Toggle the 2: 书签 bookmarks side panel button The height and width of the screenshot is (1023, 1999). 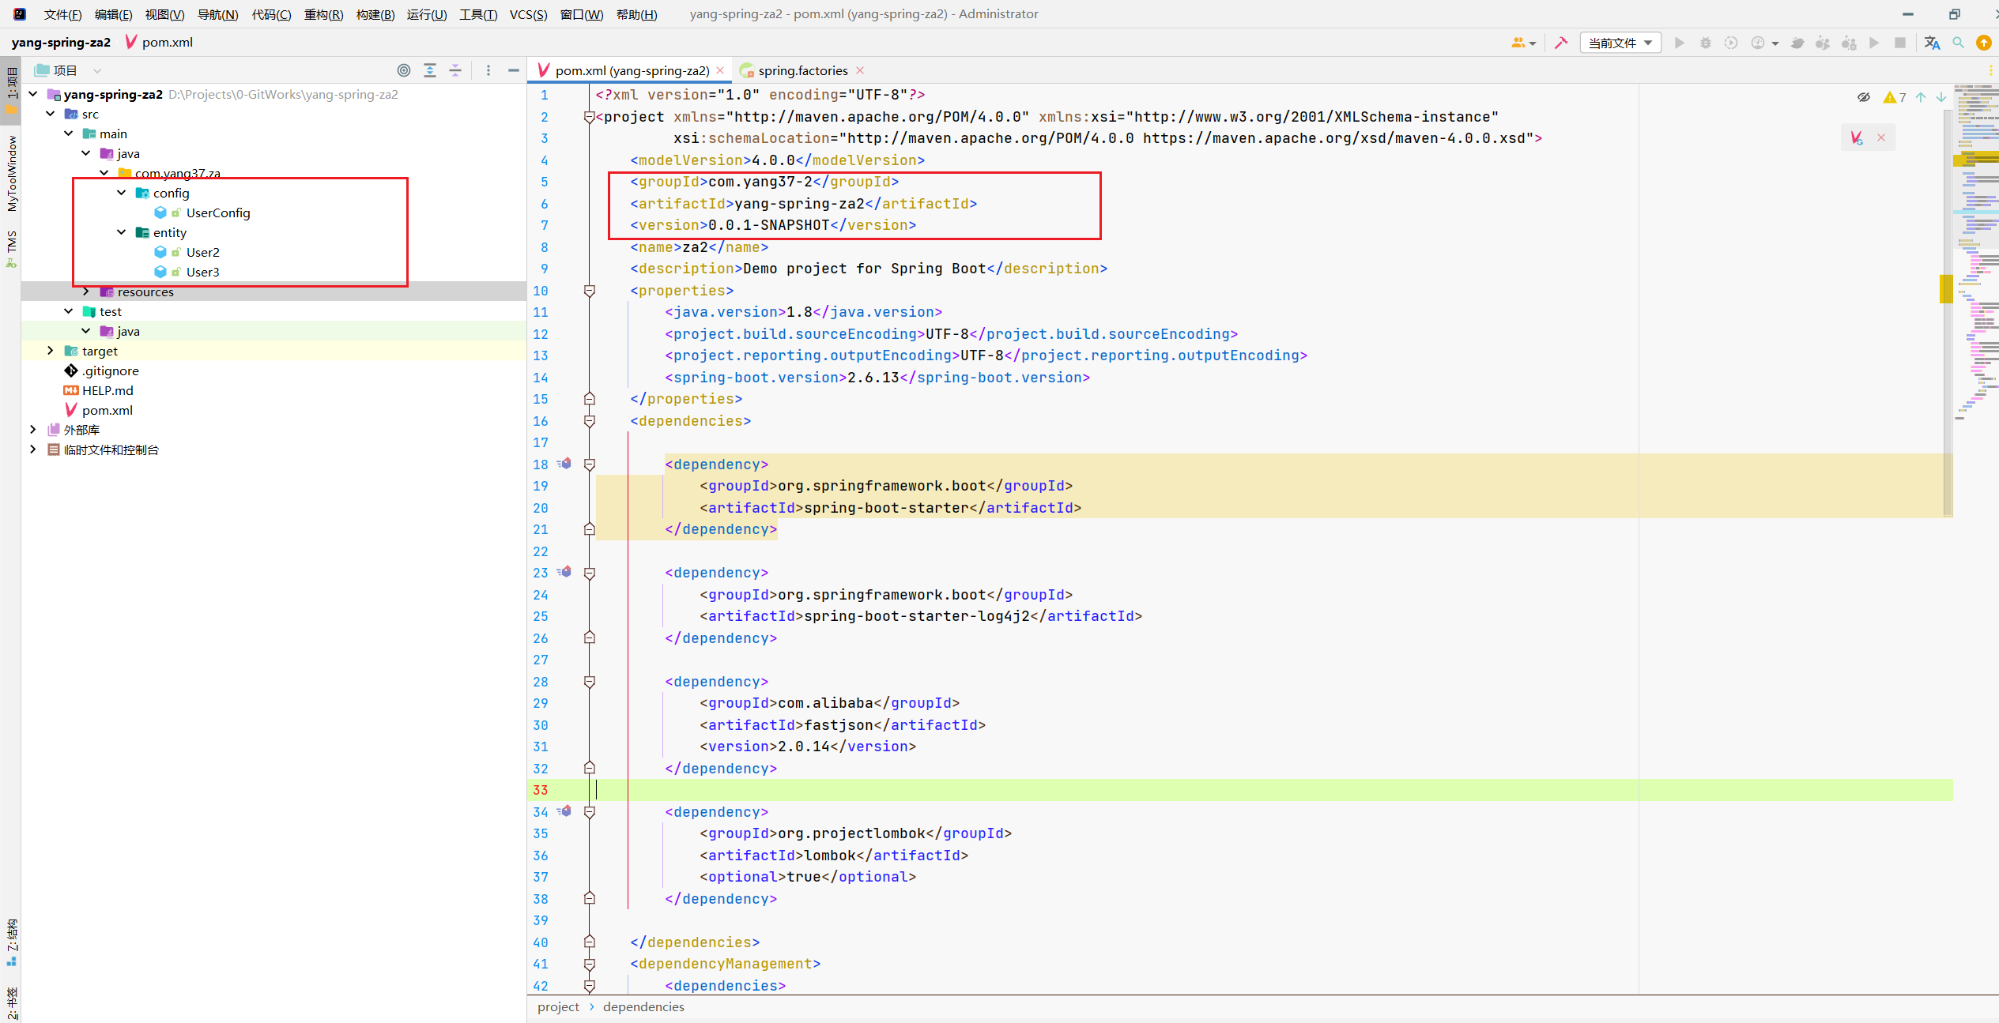pyautogui.click(x=11, y=1002)
